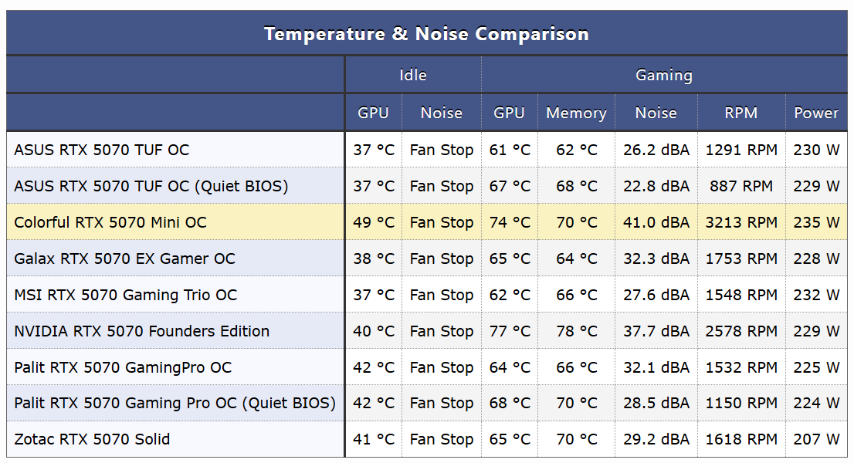Select the 78 °C memory temperature cell
854x463 pixels.
[x=576, y=331]
